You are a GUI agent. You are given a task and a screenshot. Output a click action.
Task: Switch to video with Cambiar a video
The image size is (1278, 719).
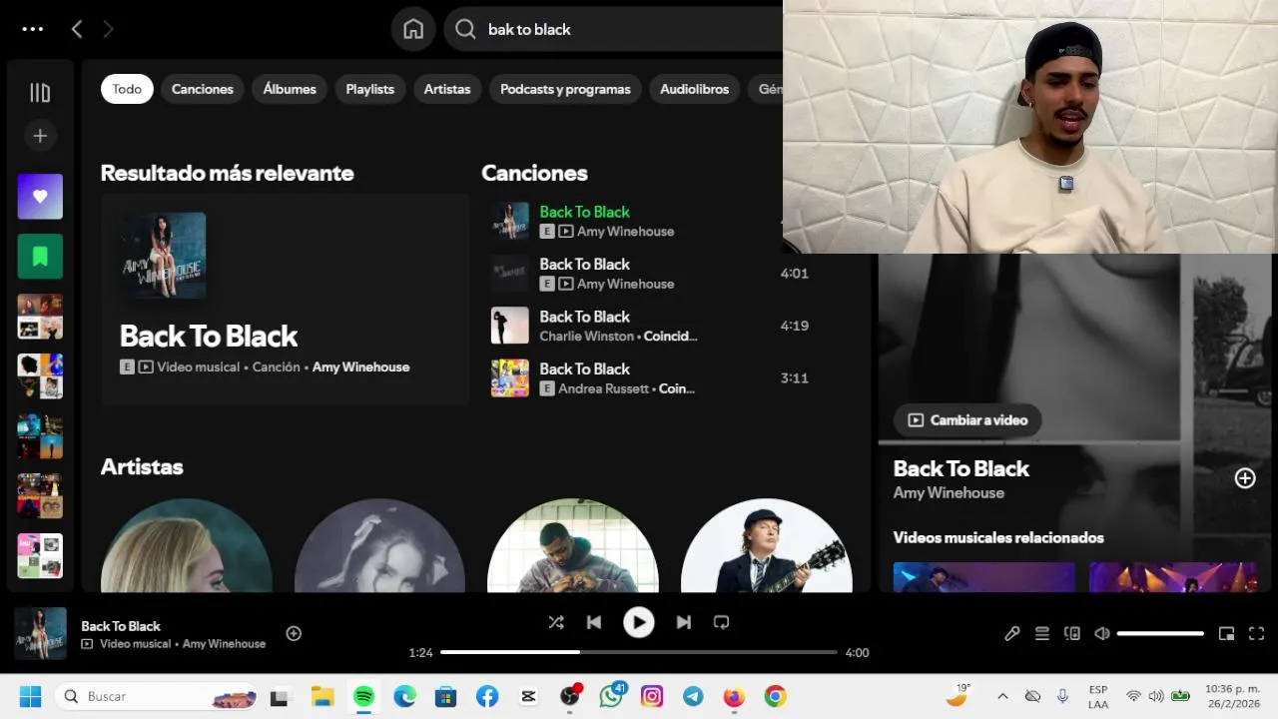(967, 420)
